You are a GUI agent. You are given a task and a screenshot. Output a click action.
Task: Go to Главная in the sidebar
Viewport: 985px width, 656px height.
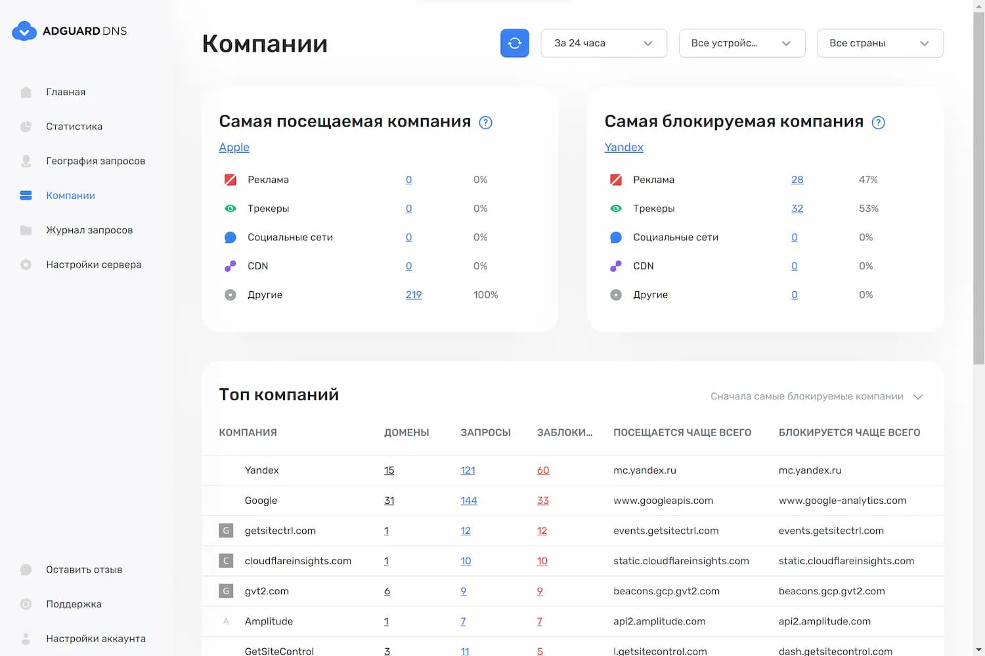coord(66,92)
